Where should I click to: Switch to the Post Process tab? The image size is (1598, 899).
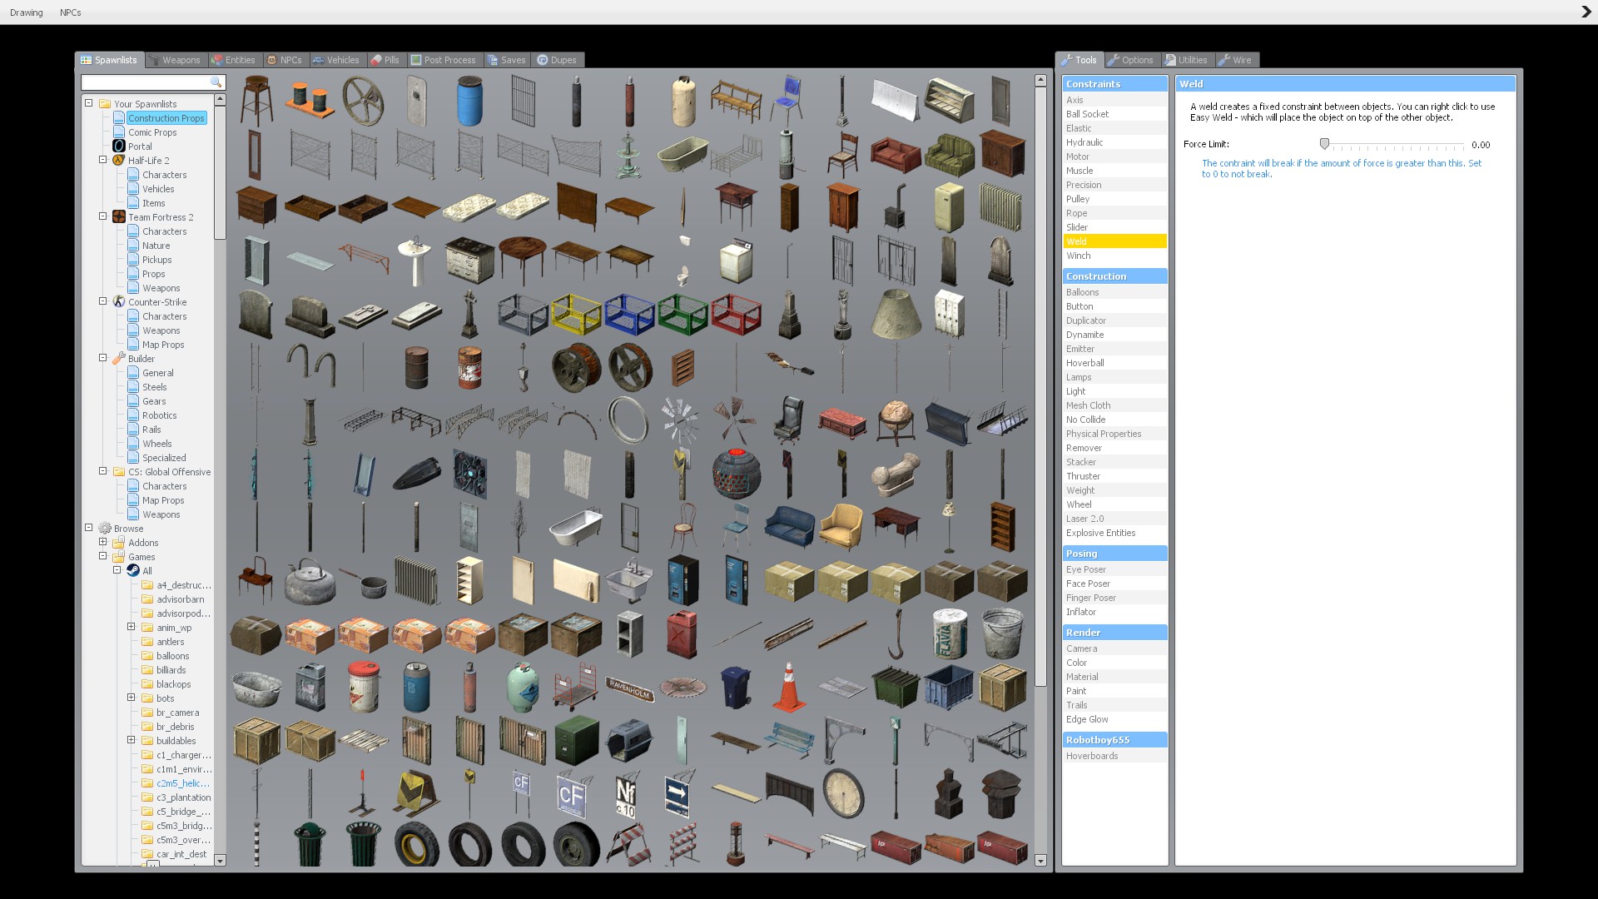tap(444, 60)
